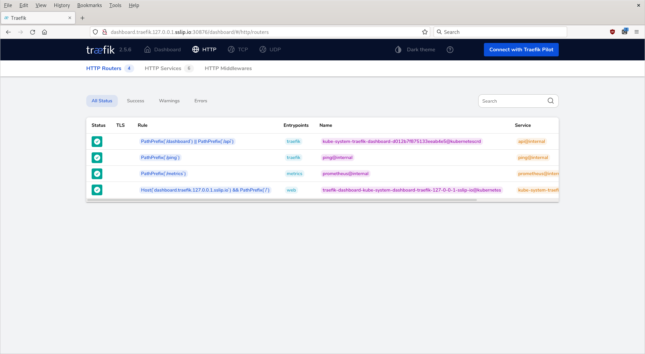Open the Tools menu

115,5
